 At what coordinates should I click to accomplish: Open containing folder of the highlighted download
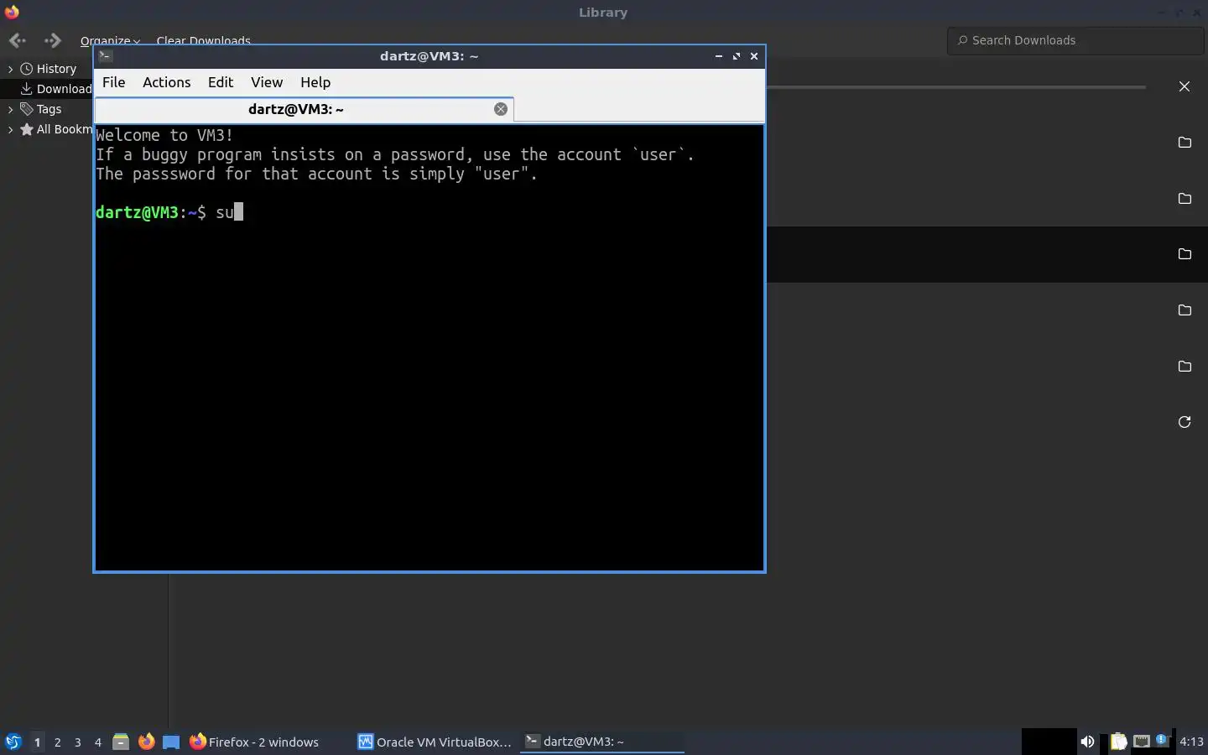tap(1185, 254)
